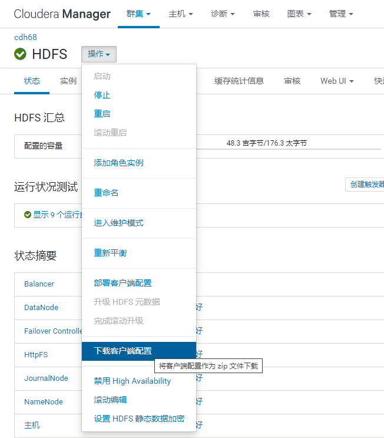Select 重启 in the actions menu
The height and width of the screenshot is (438, 384).
coord(102,114)
